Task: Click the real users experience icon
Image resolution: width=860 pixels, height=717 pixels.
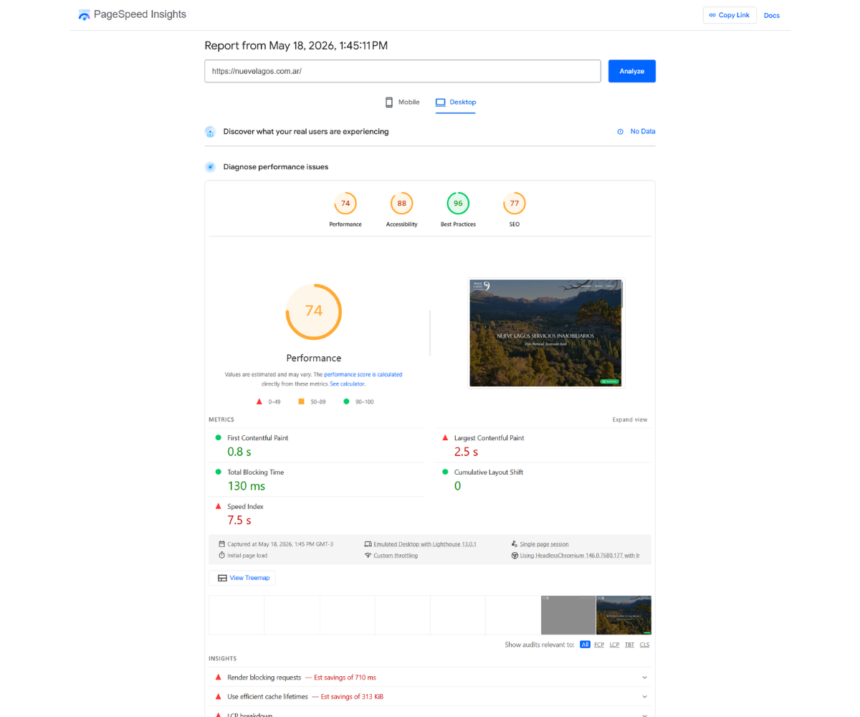Action: (x=210, y=132)
